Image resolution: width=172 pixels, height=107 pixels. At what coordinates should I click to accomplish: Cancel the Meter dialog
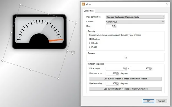161,101
